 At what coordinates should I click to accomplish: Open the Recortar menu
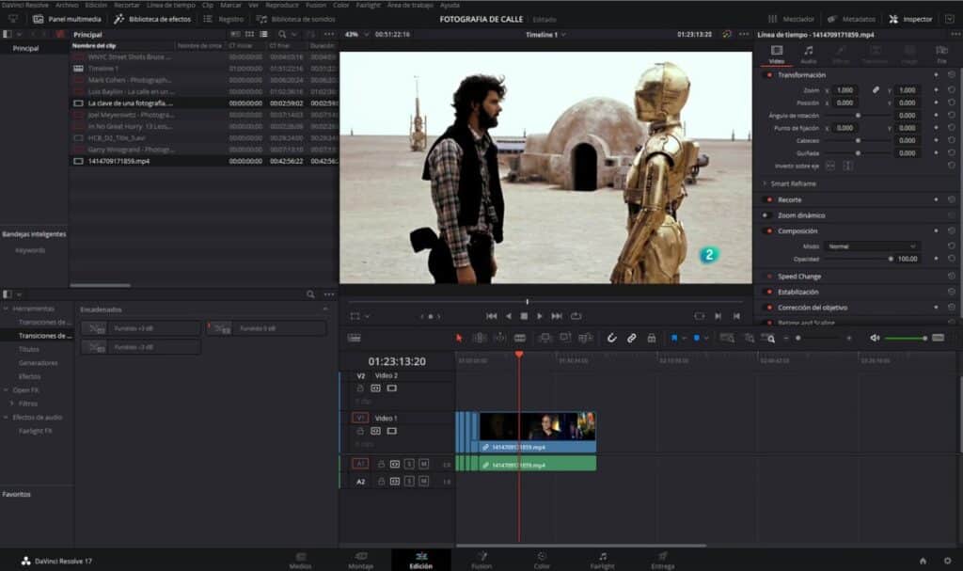(x=127, y=5)
